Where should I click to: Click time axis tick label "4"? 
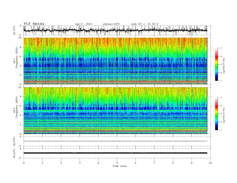coord(98,163)
